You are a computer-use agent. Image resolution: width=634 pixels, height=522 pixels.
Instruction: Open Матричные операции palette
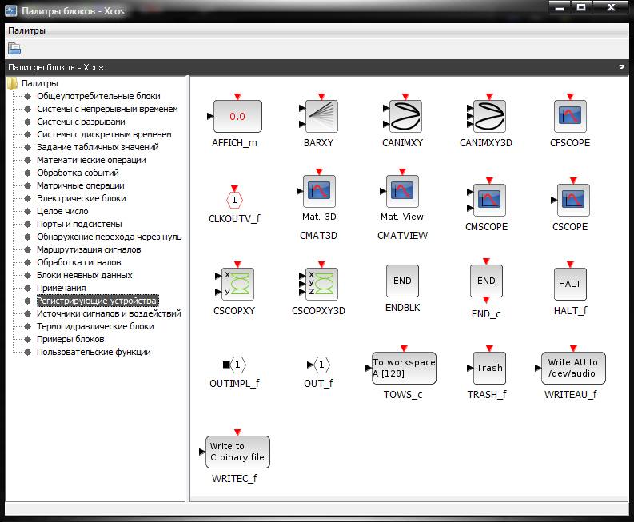(81, 186)
